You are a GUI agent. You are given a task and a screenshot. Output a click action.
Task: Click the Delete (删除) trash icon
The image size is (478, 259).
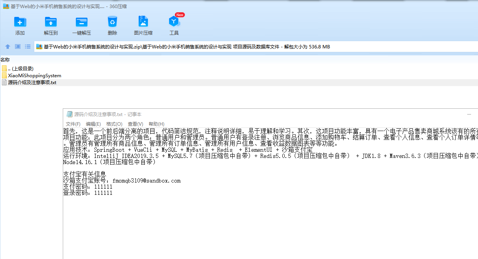[x=112, y=22]
